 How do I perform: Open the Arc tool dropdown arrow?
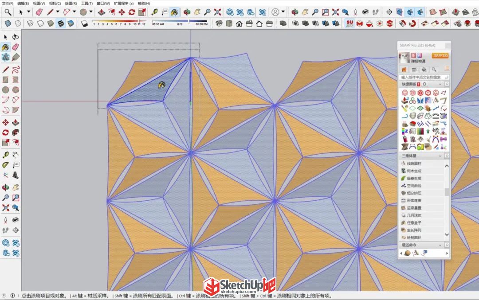tap(74, 12)
